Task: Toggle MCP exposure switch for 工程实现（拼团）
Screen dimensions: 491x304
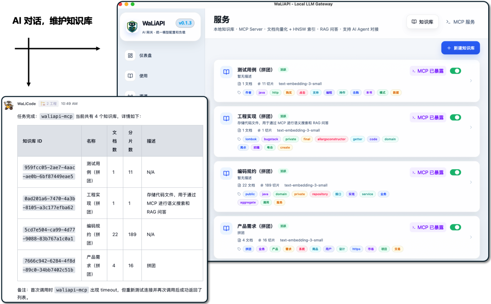Action: [455, 118]
